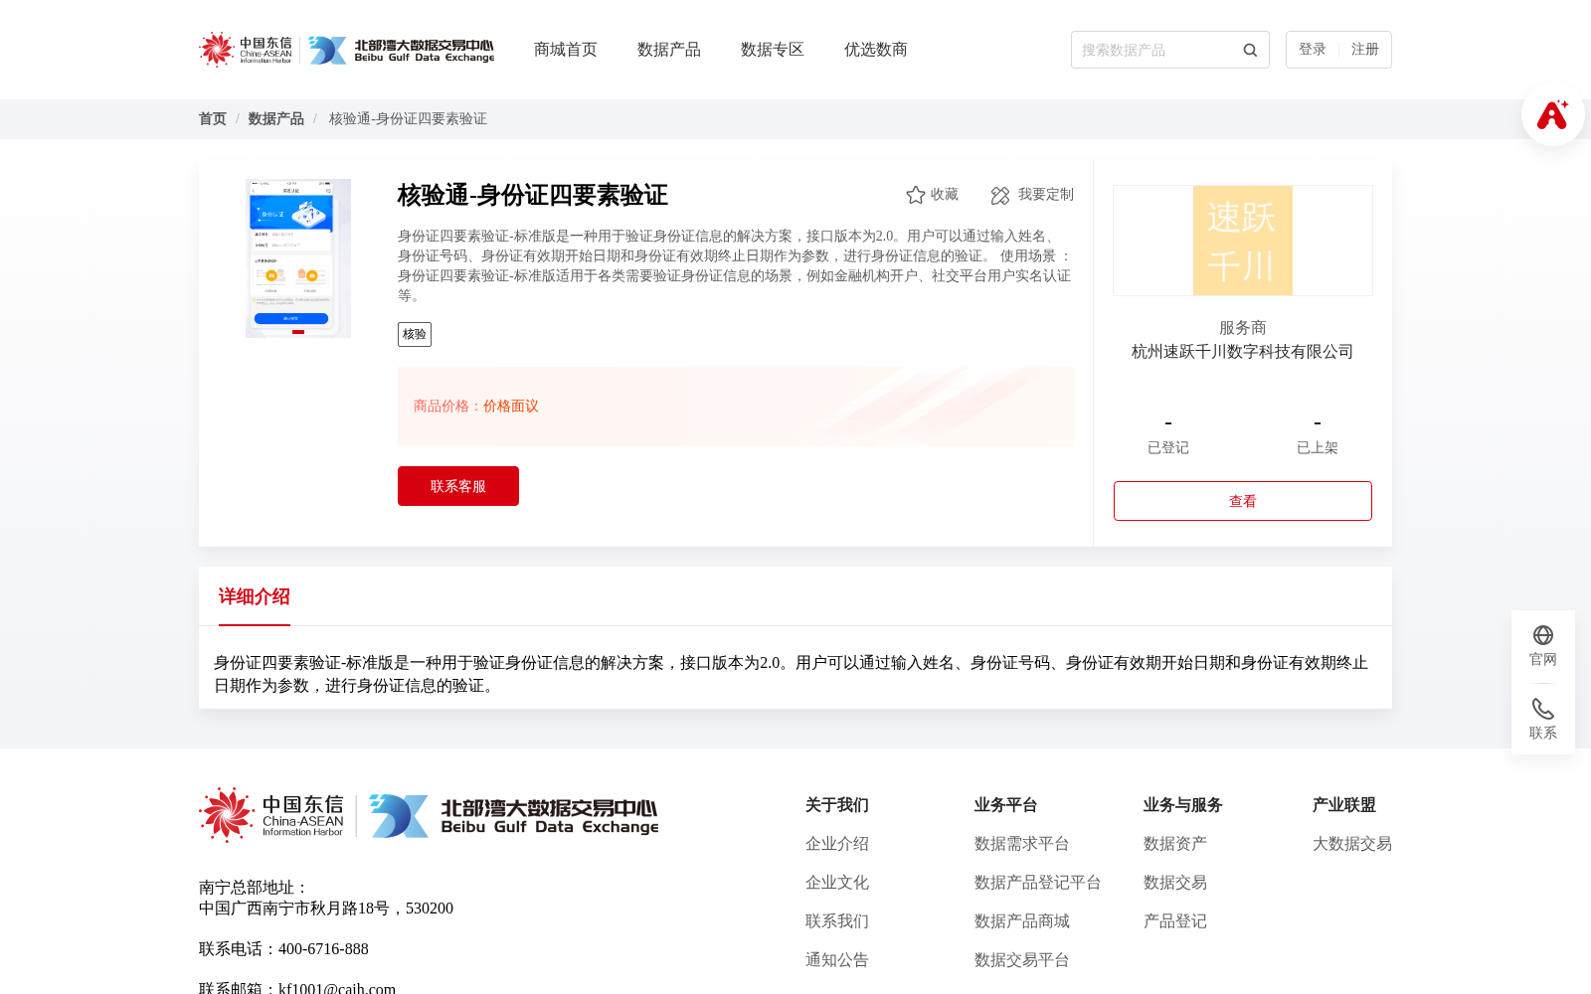The width and height of the screenshot is (1591, 994).
Task: Click the 业务与服务 footer heading
Action: coord(1183,805)
